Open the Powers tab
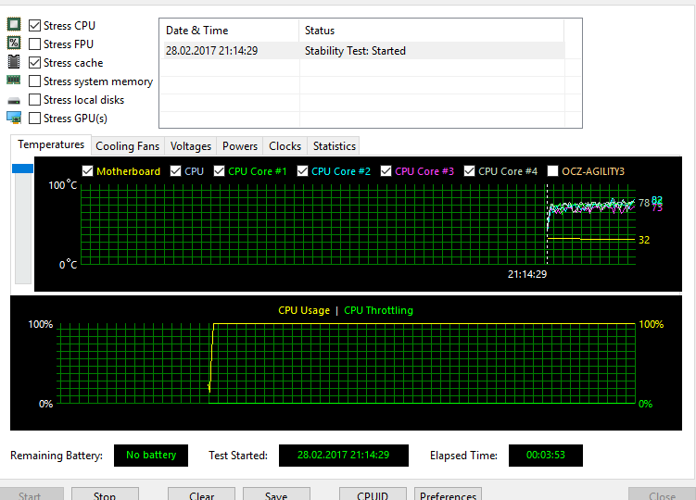Screen dimensions: 696x500 tap(240, 146)
